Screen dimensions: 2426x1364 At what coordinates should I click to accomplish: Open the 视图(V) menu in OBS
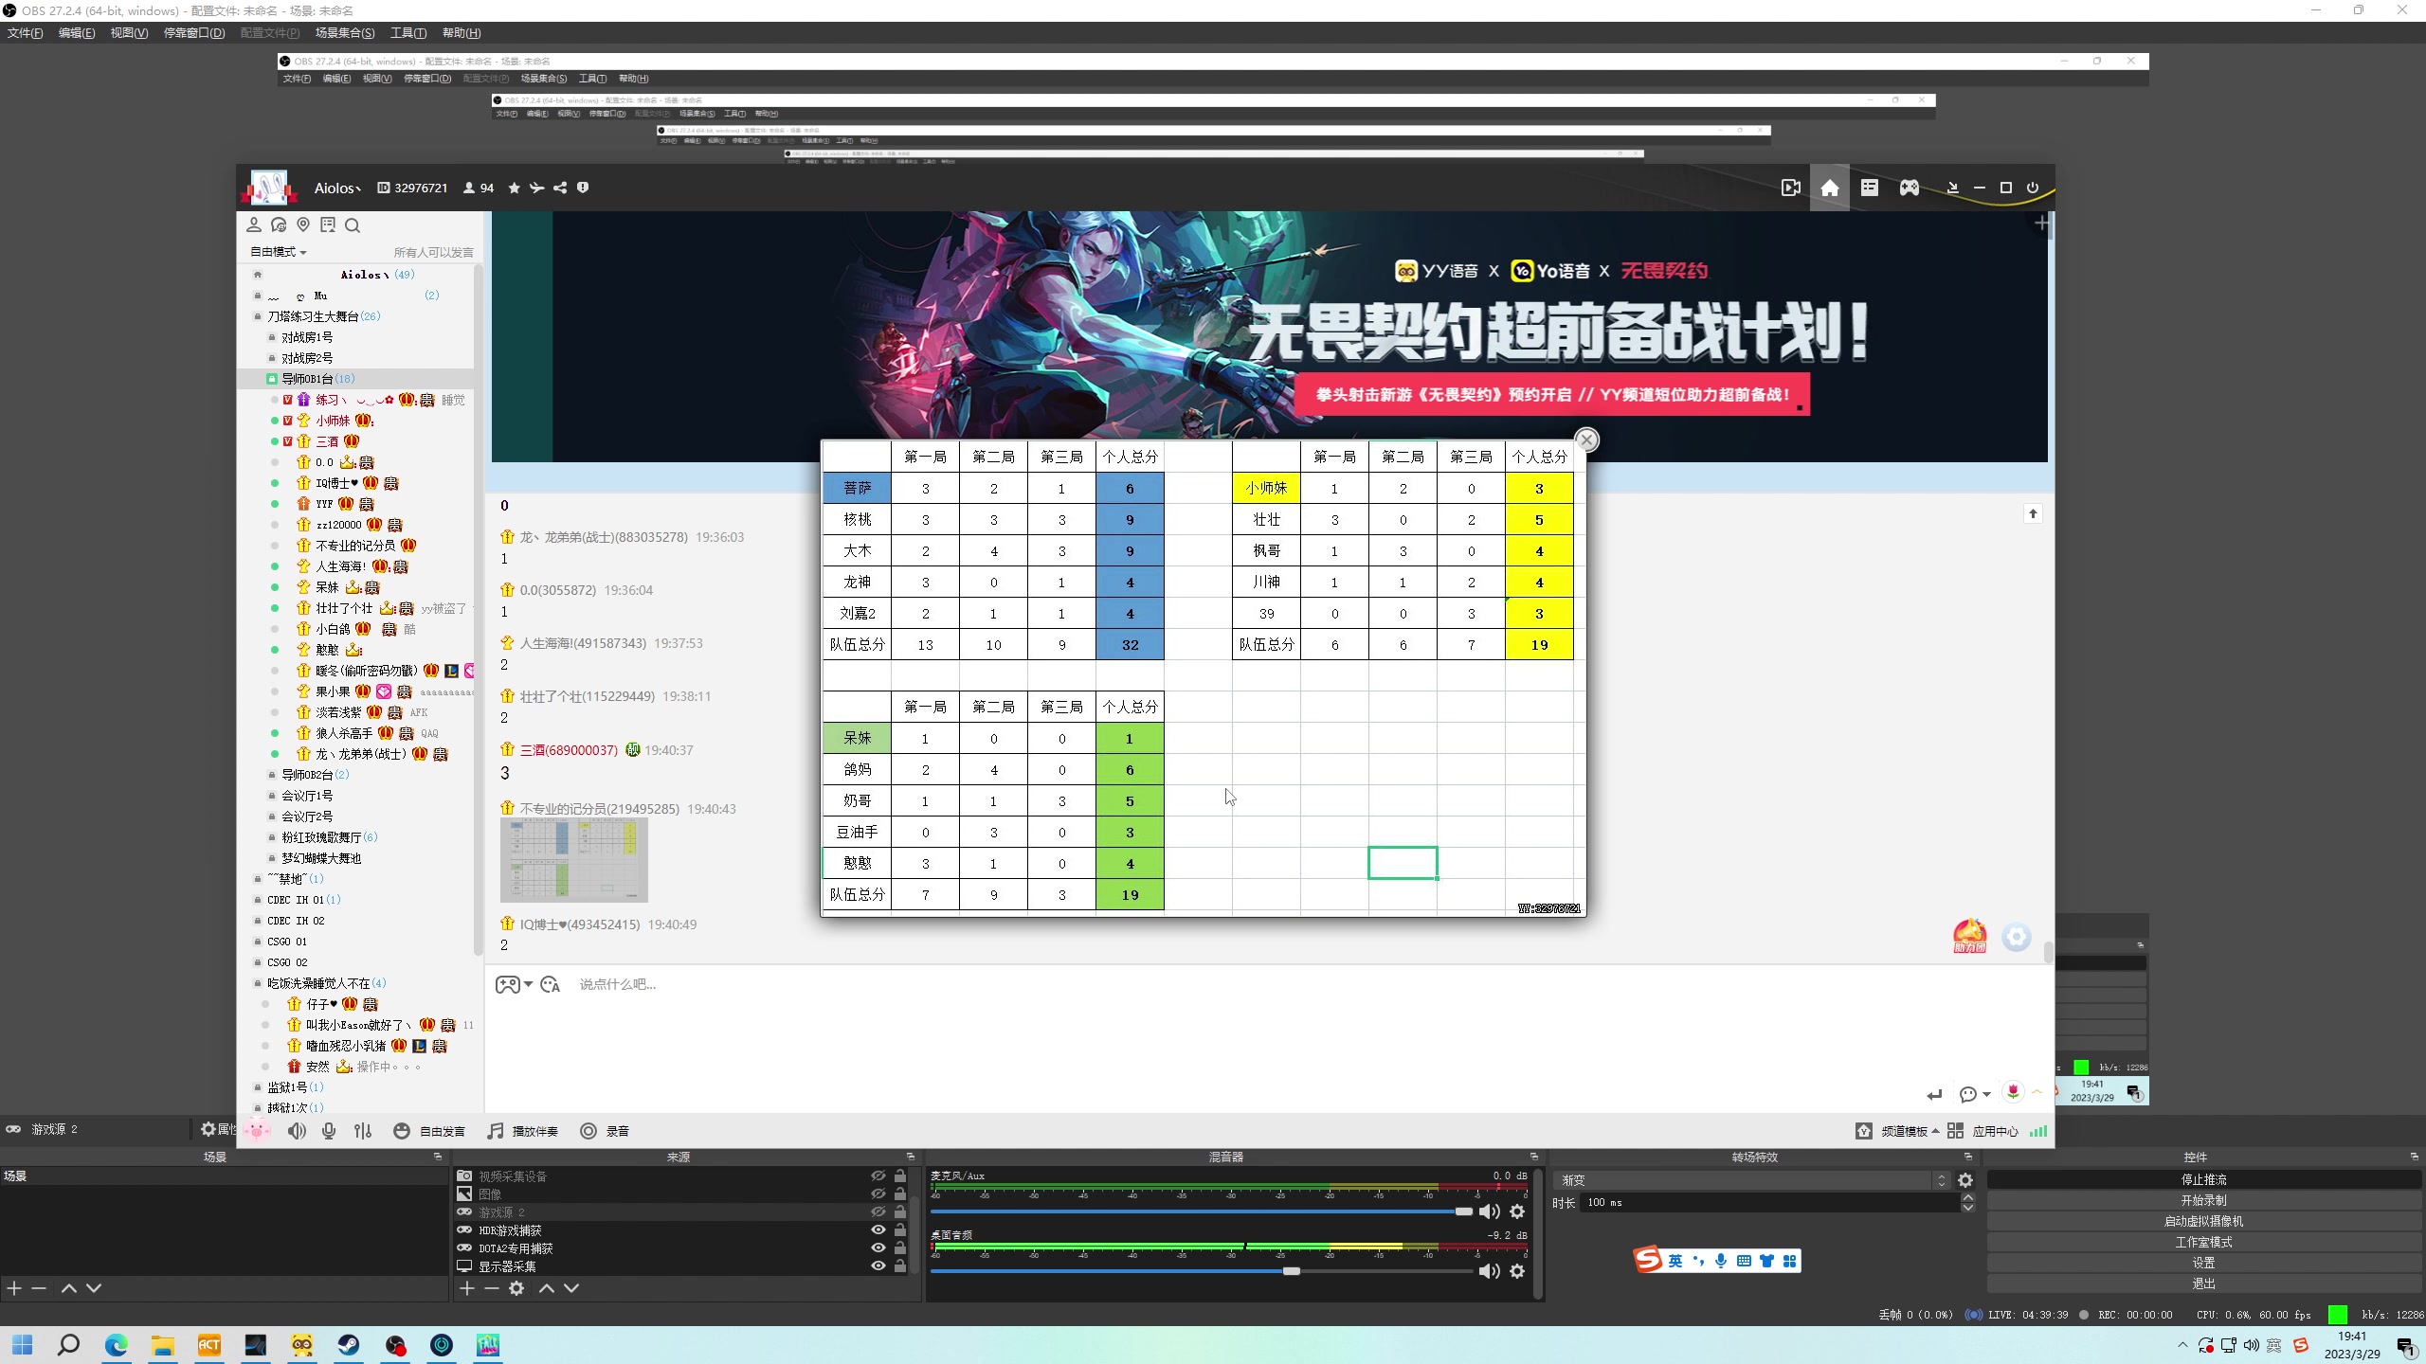pyautogui.click(x=129, y=33)
